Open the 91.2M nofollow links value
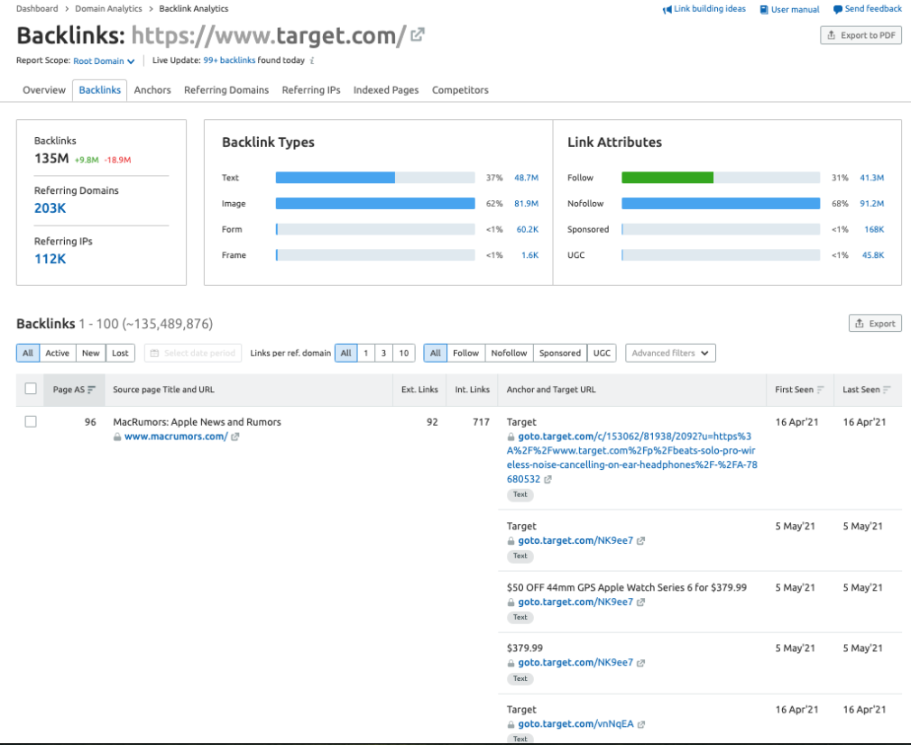The width and height of the screenshot is (911, 745). click(872, 204)
